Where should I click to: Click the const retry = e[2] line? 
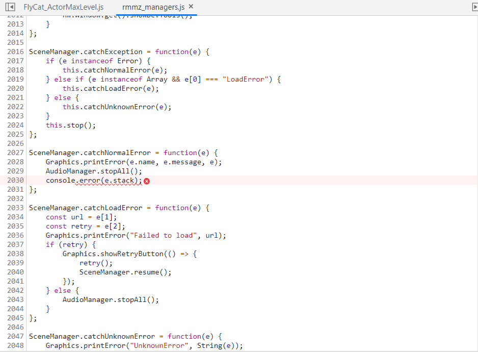(86, 226)
